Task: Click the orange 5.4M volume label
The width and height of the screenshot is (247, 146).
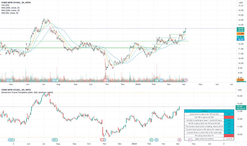Action: tap(241, 80)
